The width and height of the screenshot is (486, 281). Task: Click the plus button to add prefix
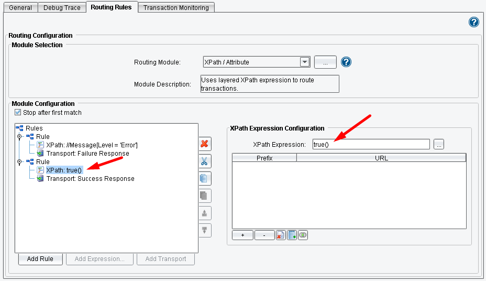pyautogui.click(x=242, y=235)
